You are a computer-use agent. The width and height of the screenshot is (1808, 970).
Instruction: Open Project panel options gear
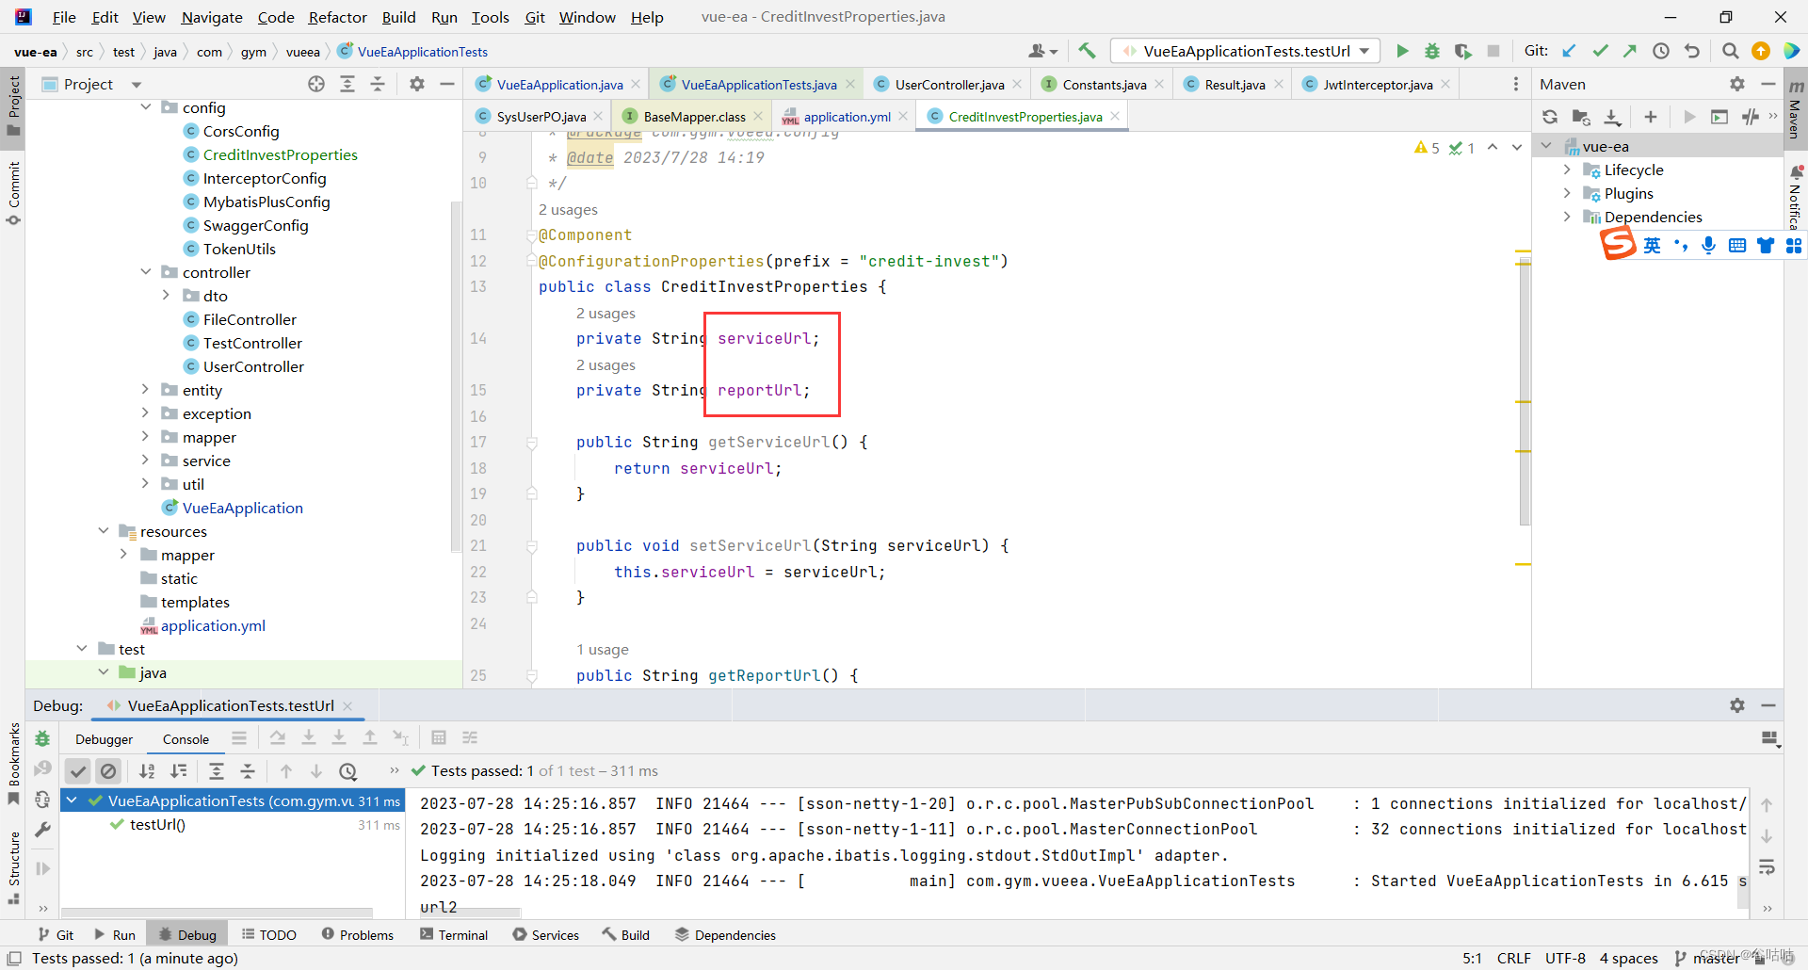coord(417,84)
